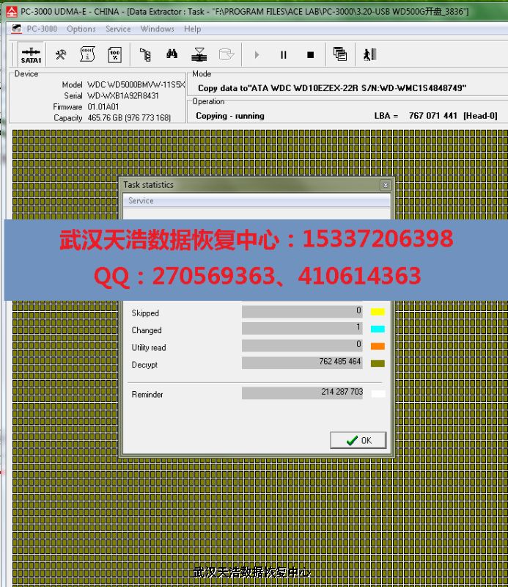Click the SATA1 port selection icon

pyautogui.click(x=31, y=55)
